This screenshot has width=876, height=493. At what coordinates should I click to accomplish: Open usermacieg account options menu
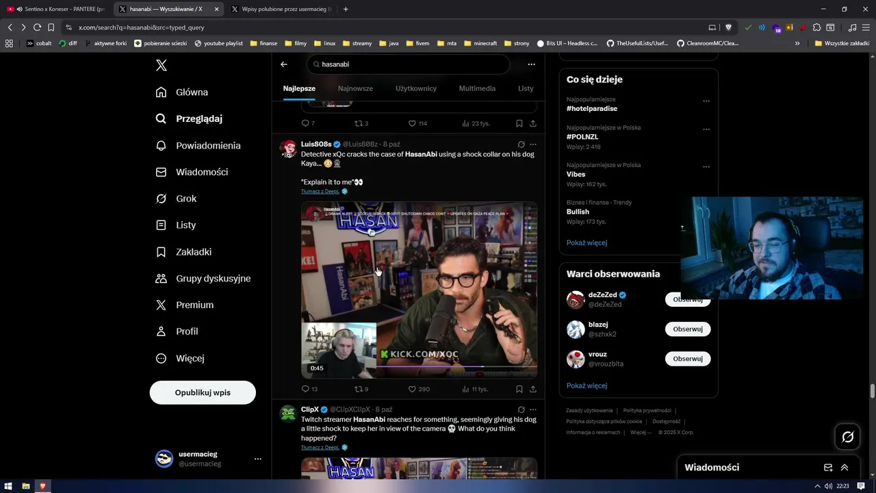coord(257,459)
